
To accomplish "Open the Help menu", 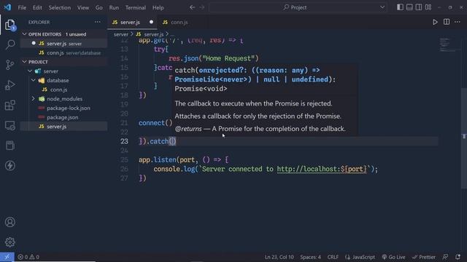I will 158,8.
